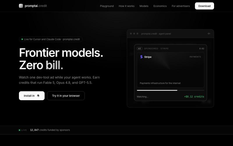Click the Download button in header
The width and height of the screenshot is (233, 146).
[x=204, y=6]
